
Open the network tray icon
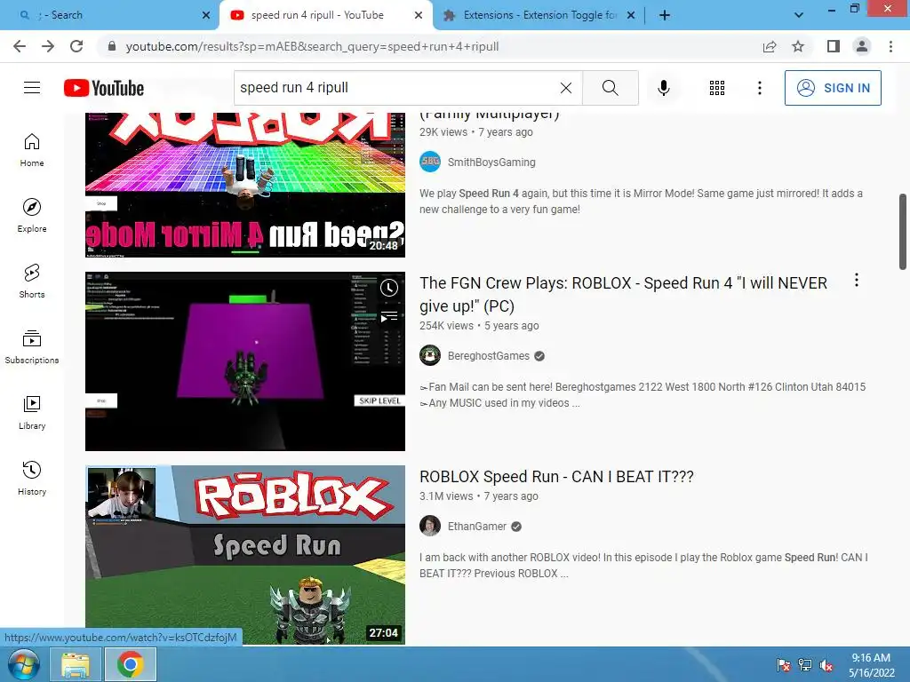click(x=805, y=665)
